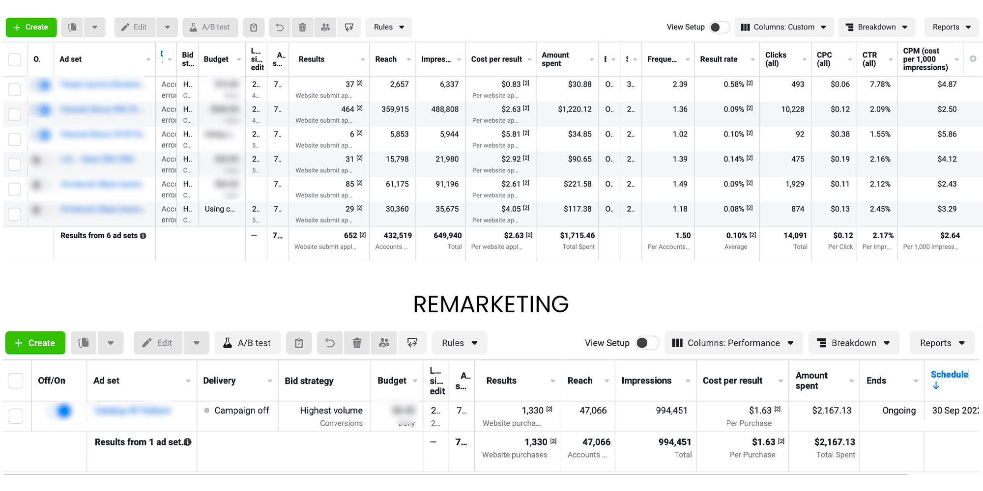Click the audience people icon in bottom toolbar
The image size is (983, 491).
tap(384, 343)
